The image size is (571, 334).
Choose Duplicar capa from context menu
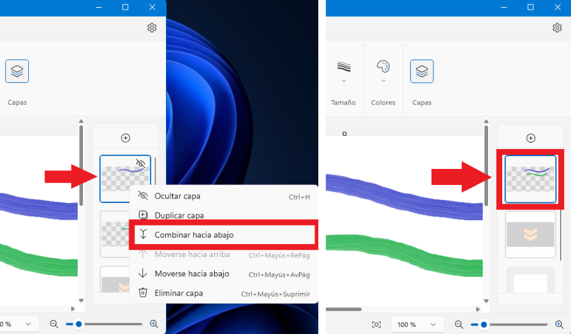pos(224,215)
